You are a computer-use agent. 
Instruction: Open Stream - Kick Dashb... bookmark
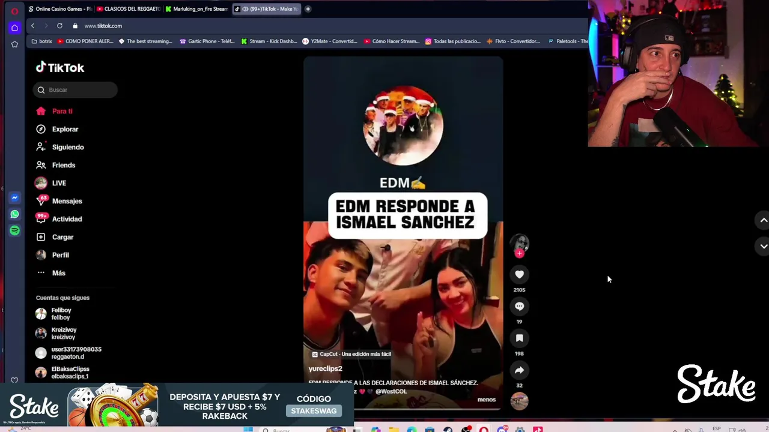click(x=269, y=41)
